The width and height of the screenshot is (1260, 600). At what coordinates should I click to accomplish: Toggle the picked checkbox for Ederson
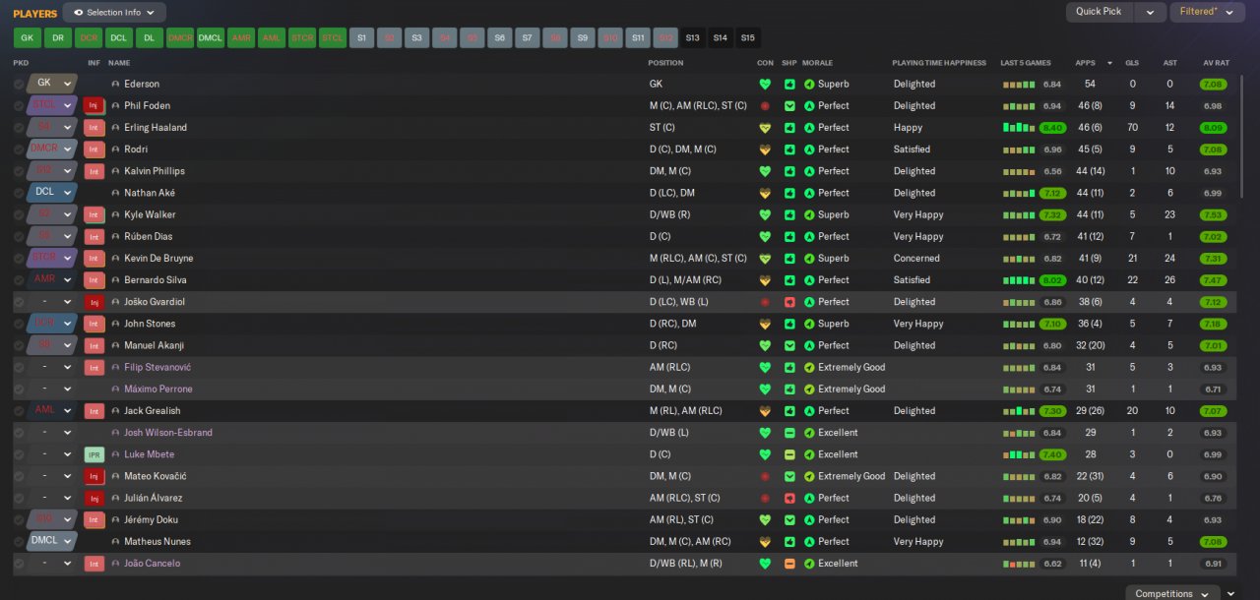coord(19,85)
